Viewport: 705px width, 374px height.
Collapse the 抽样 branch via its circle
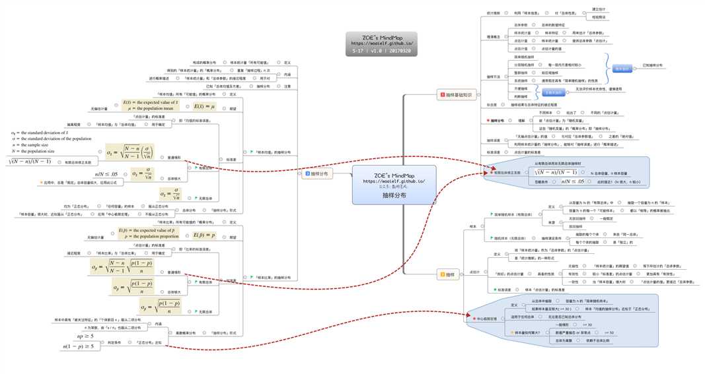pos(461,274)
